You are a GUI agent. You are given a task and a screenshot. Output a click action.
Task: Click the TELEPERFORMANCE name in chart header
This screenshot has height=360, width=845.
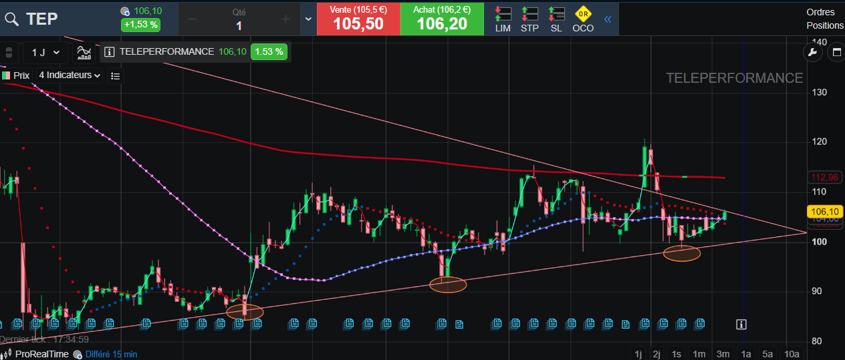167,51
